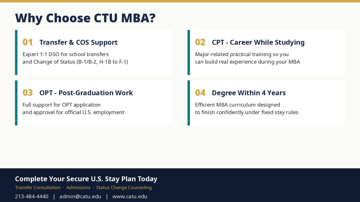Screen dimensions: 360x202
Task: Click the 'Why Choose CTU MBA?' heading
Action: coord(85,18)
